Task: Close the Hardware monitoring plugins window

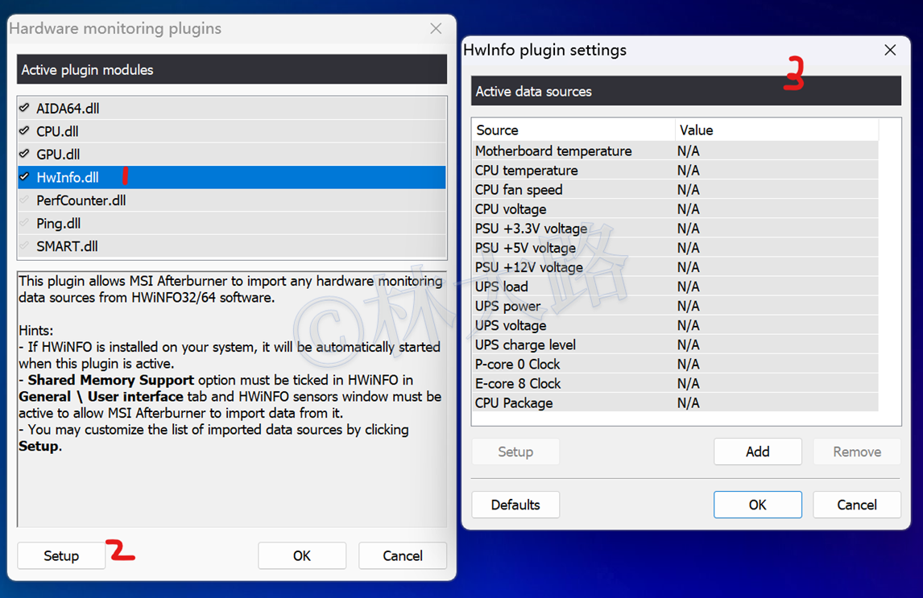Action: pos(436,28)
